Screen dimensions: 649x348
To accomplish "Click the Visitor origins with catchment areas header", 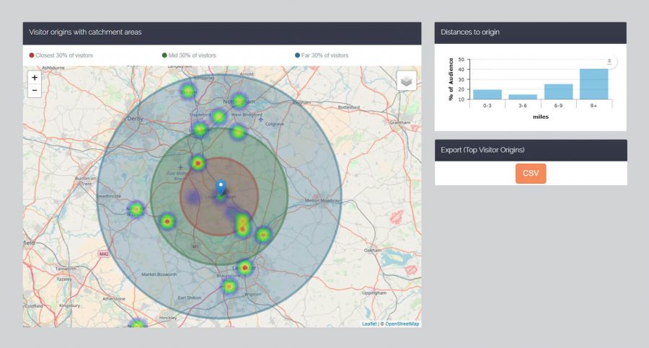I will coord(85,32).
